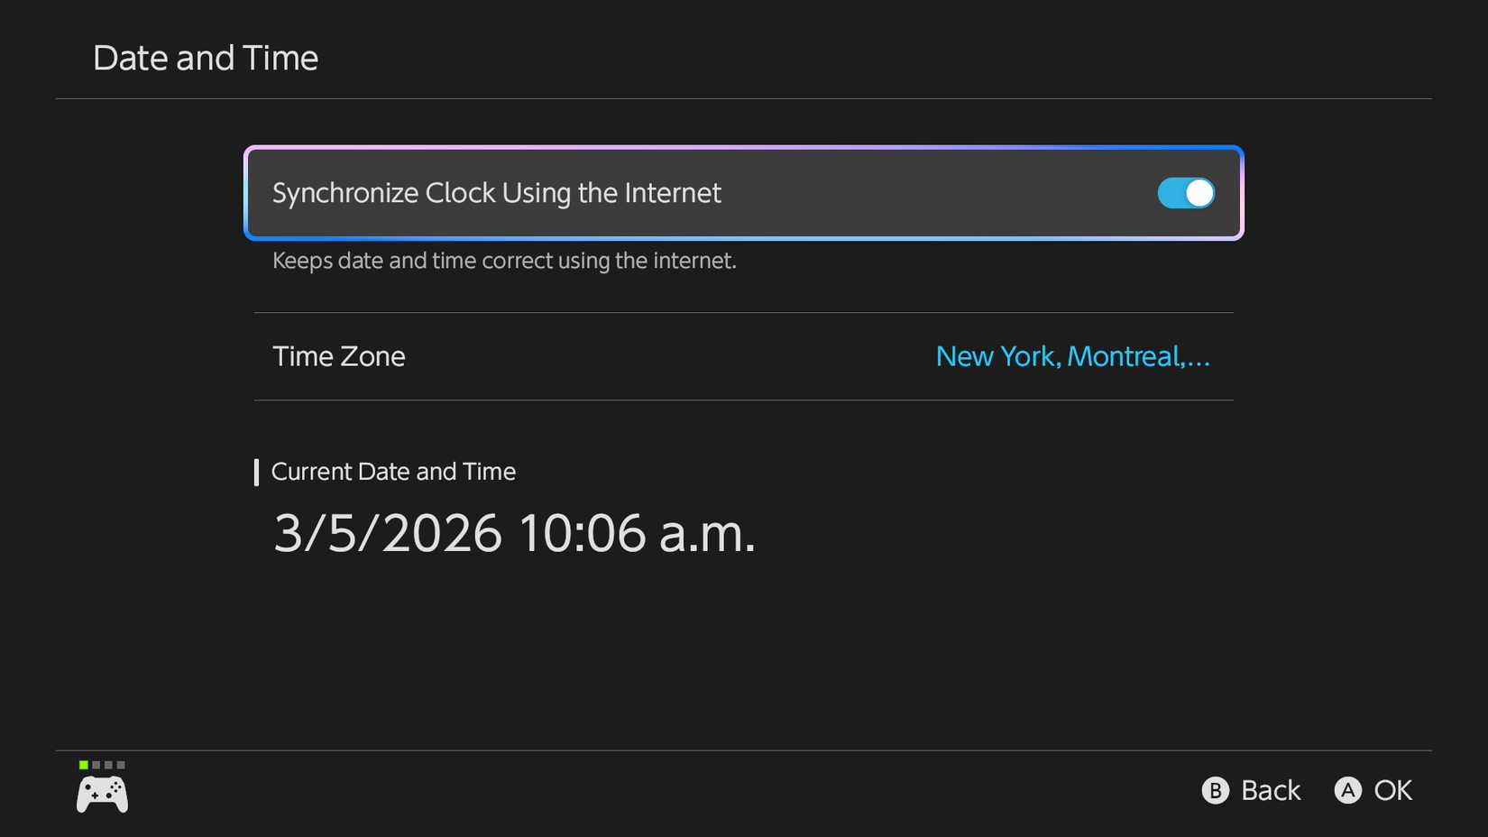
Task: Click the highlighted synchronize clock row
Action: click(742, 193)
